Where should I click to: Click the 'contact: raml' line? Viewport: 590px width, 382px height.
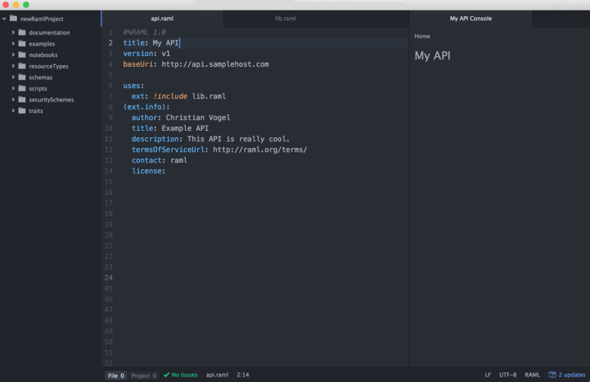point(159,160)
